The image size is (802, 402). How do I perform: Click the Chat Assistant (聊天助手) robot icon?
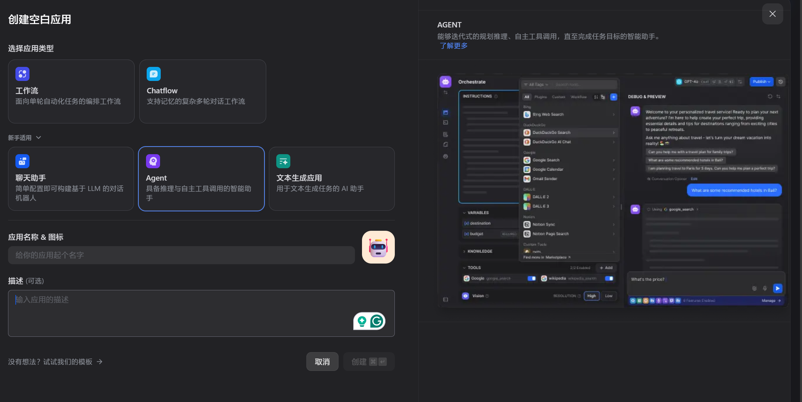click(x=22, y=161)
